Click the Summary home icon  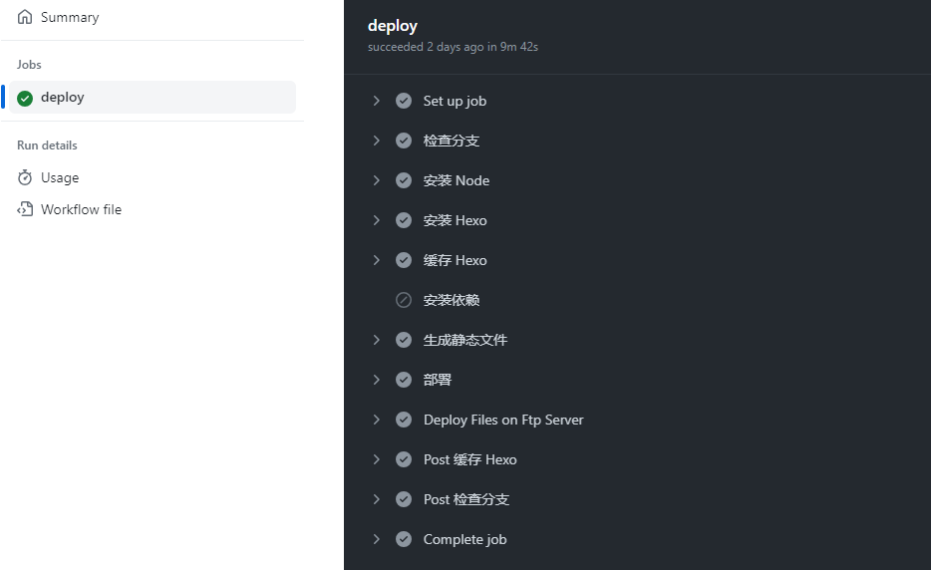point(25,17)
